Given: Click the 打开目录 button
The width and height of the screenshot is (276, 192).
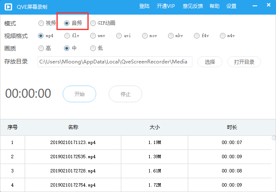Looking at the screenshot, I should click(x=244, y=62).
